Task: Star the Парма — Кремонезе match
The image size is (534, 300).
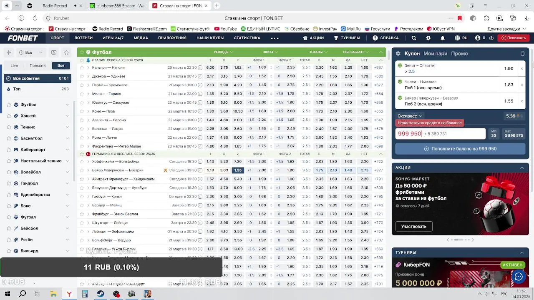Action: [x=82, y=85]
